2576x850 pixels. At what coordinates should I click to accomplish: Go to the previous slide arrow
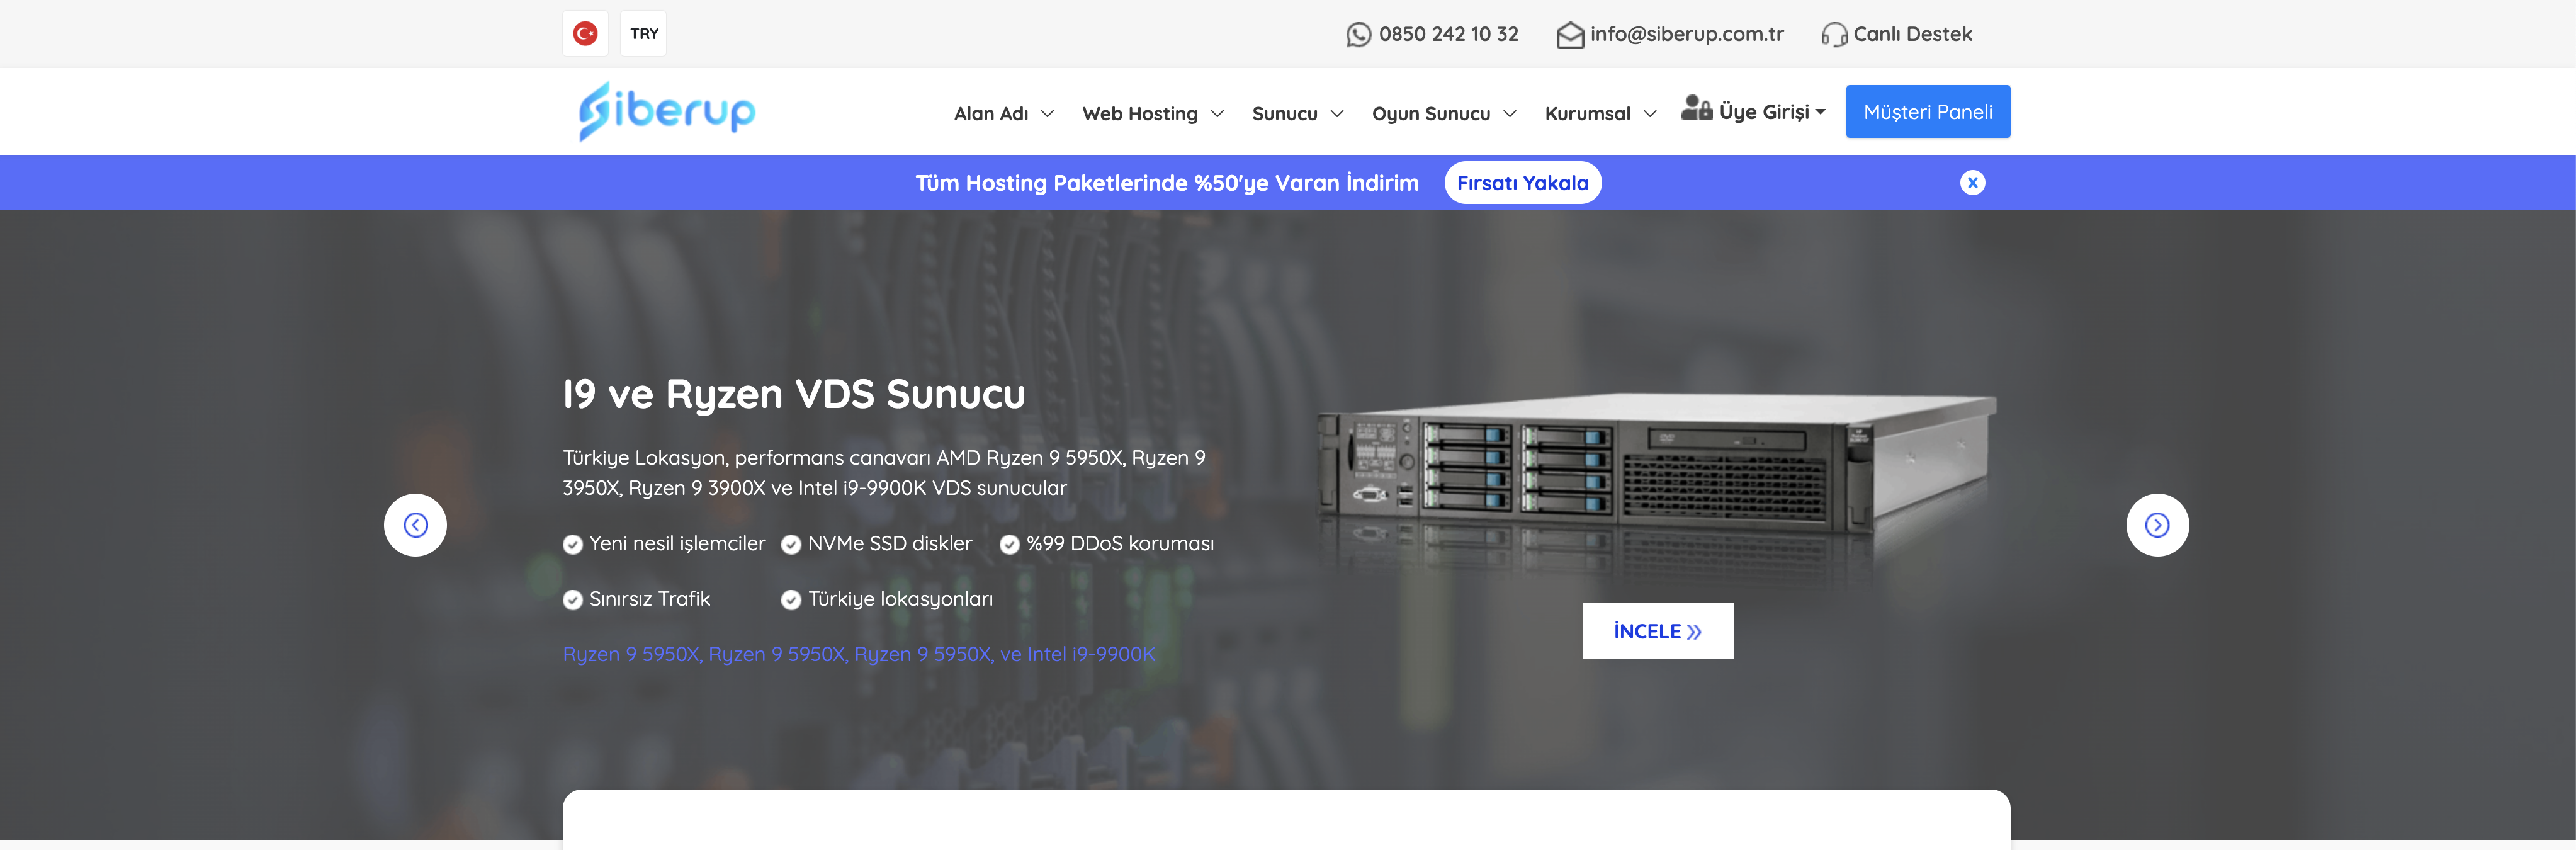pos(415,525)
